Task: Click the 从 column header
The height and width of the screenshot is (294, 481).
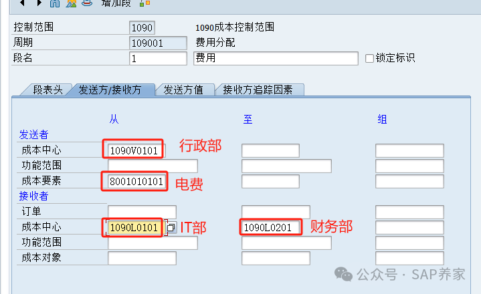Action: (x=114, y=119)
